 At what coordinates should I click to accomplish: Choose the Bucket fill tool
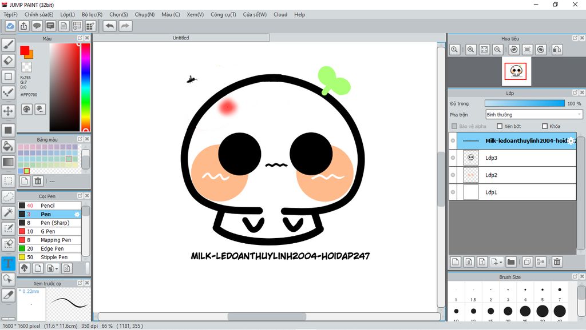(9, 146)
